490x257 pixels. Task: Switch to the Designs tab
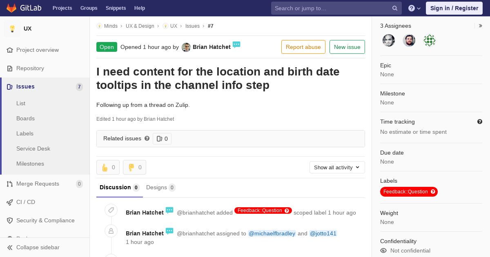[x=161, y=187]
